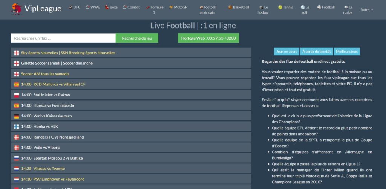Click Denmark flag beside Vejle vs Viborg

17,148
